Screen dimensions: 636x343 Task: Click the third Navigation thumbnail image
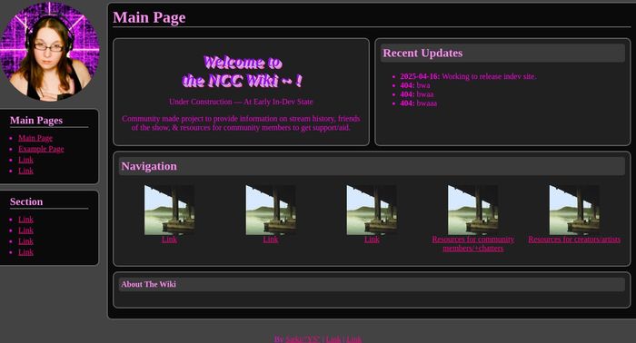[x=372, y=210]
